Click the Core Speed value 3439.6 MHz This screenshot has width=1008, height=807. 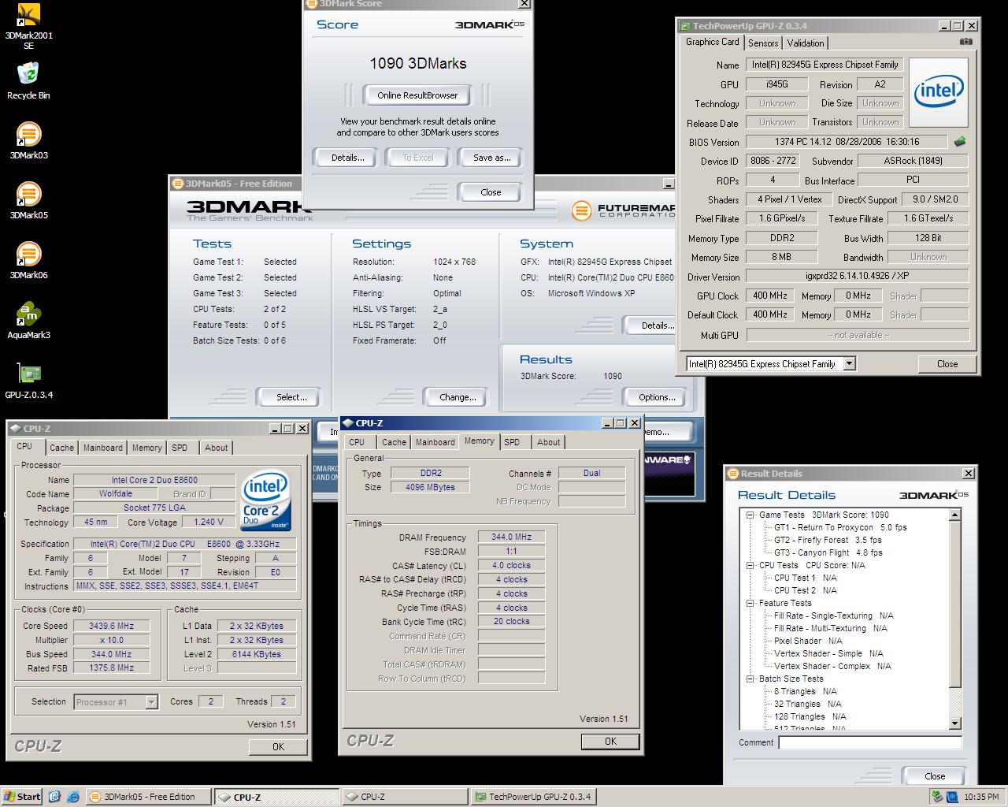112,626
